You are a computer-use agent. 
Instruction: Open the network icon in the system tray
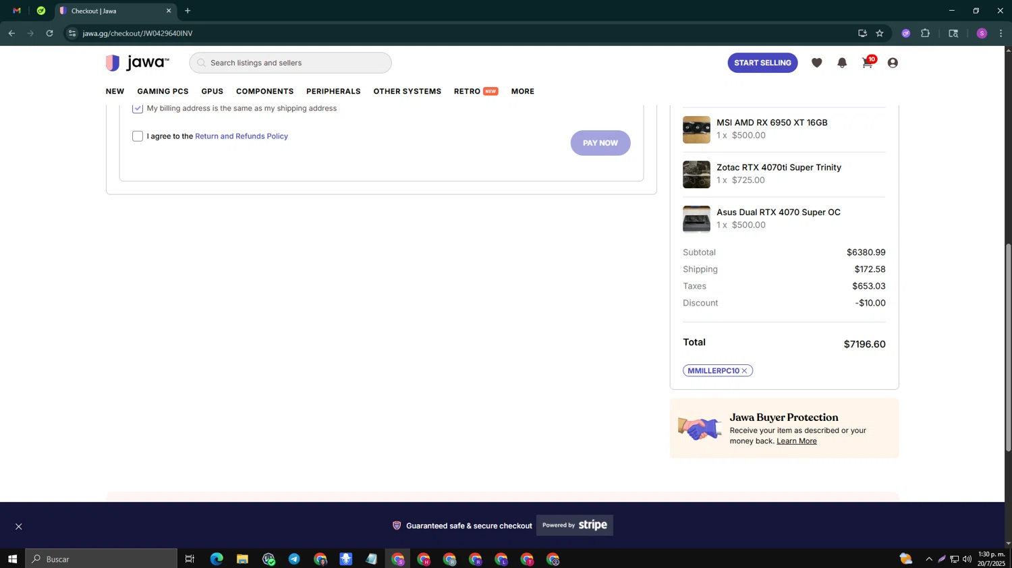tap(954, 559)
